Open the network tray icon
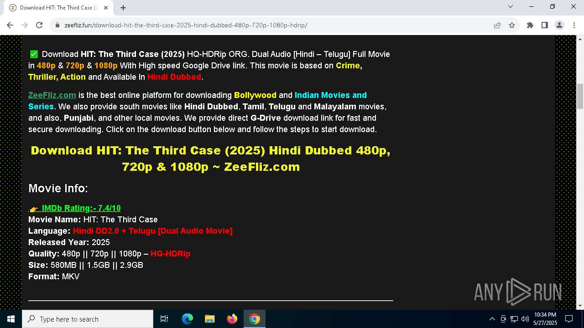The width and height of the screenshot is (584, 328). coord(514,319)
